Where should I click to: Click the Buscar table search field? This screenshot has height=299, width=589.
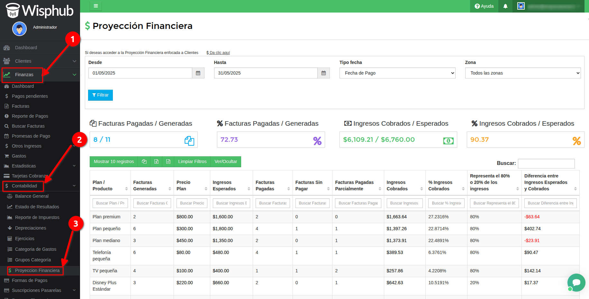click(x=546, y=163)
